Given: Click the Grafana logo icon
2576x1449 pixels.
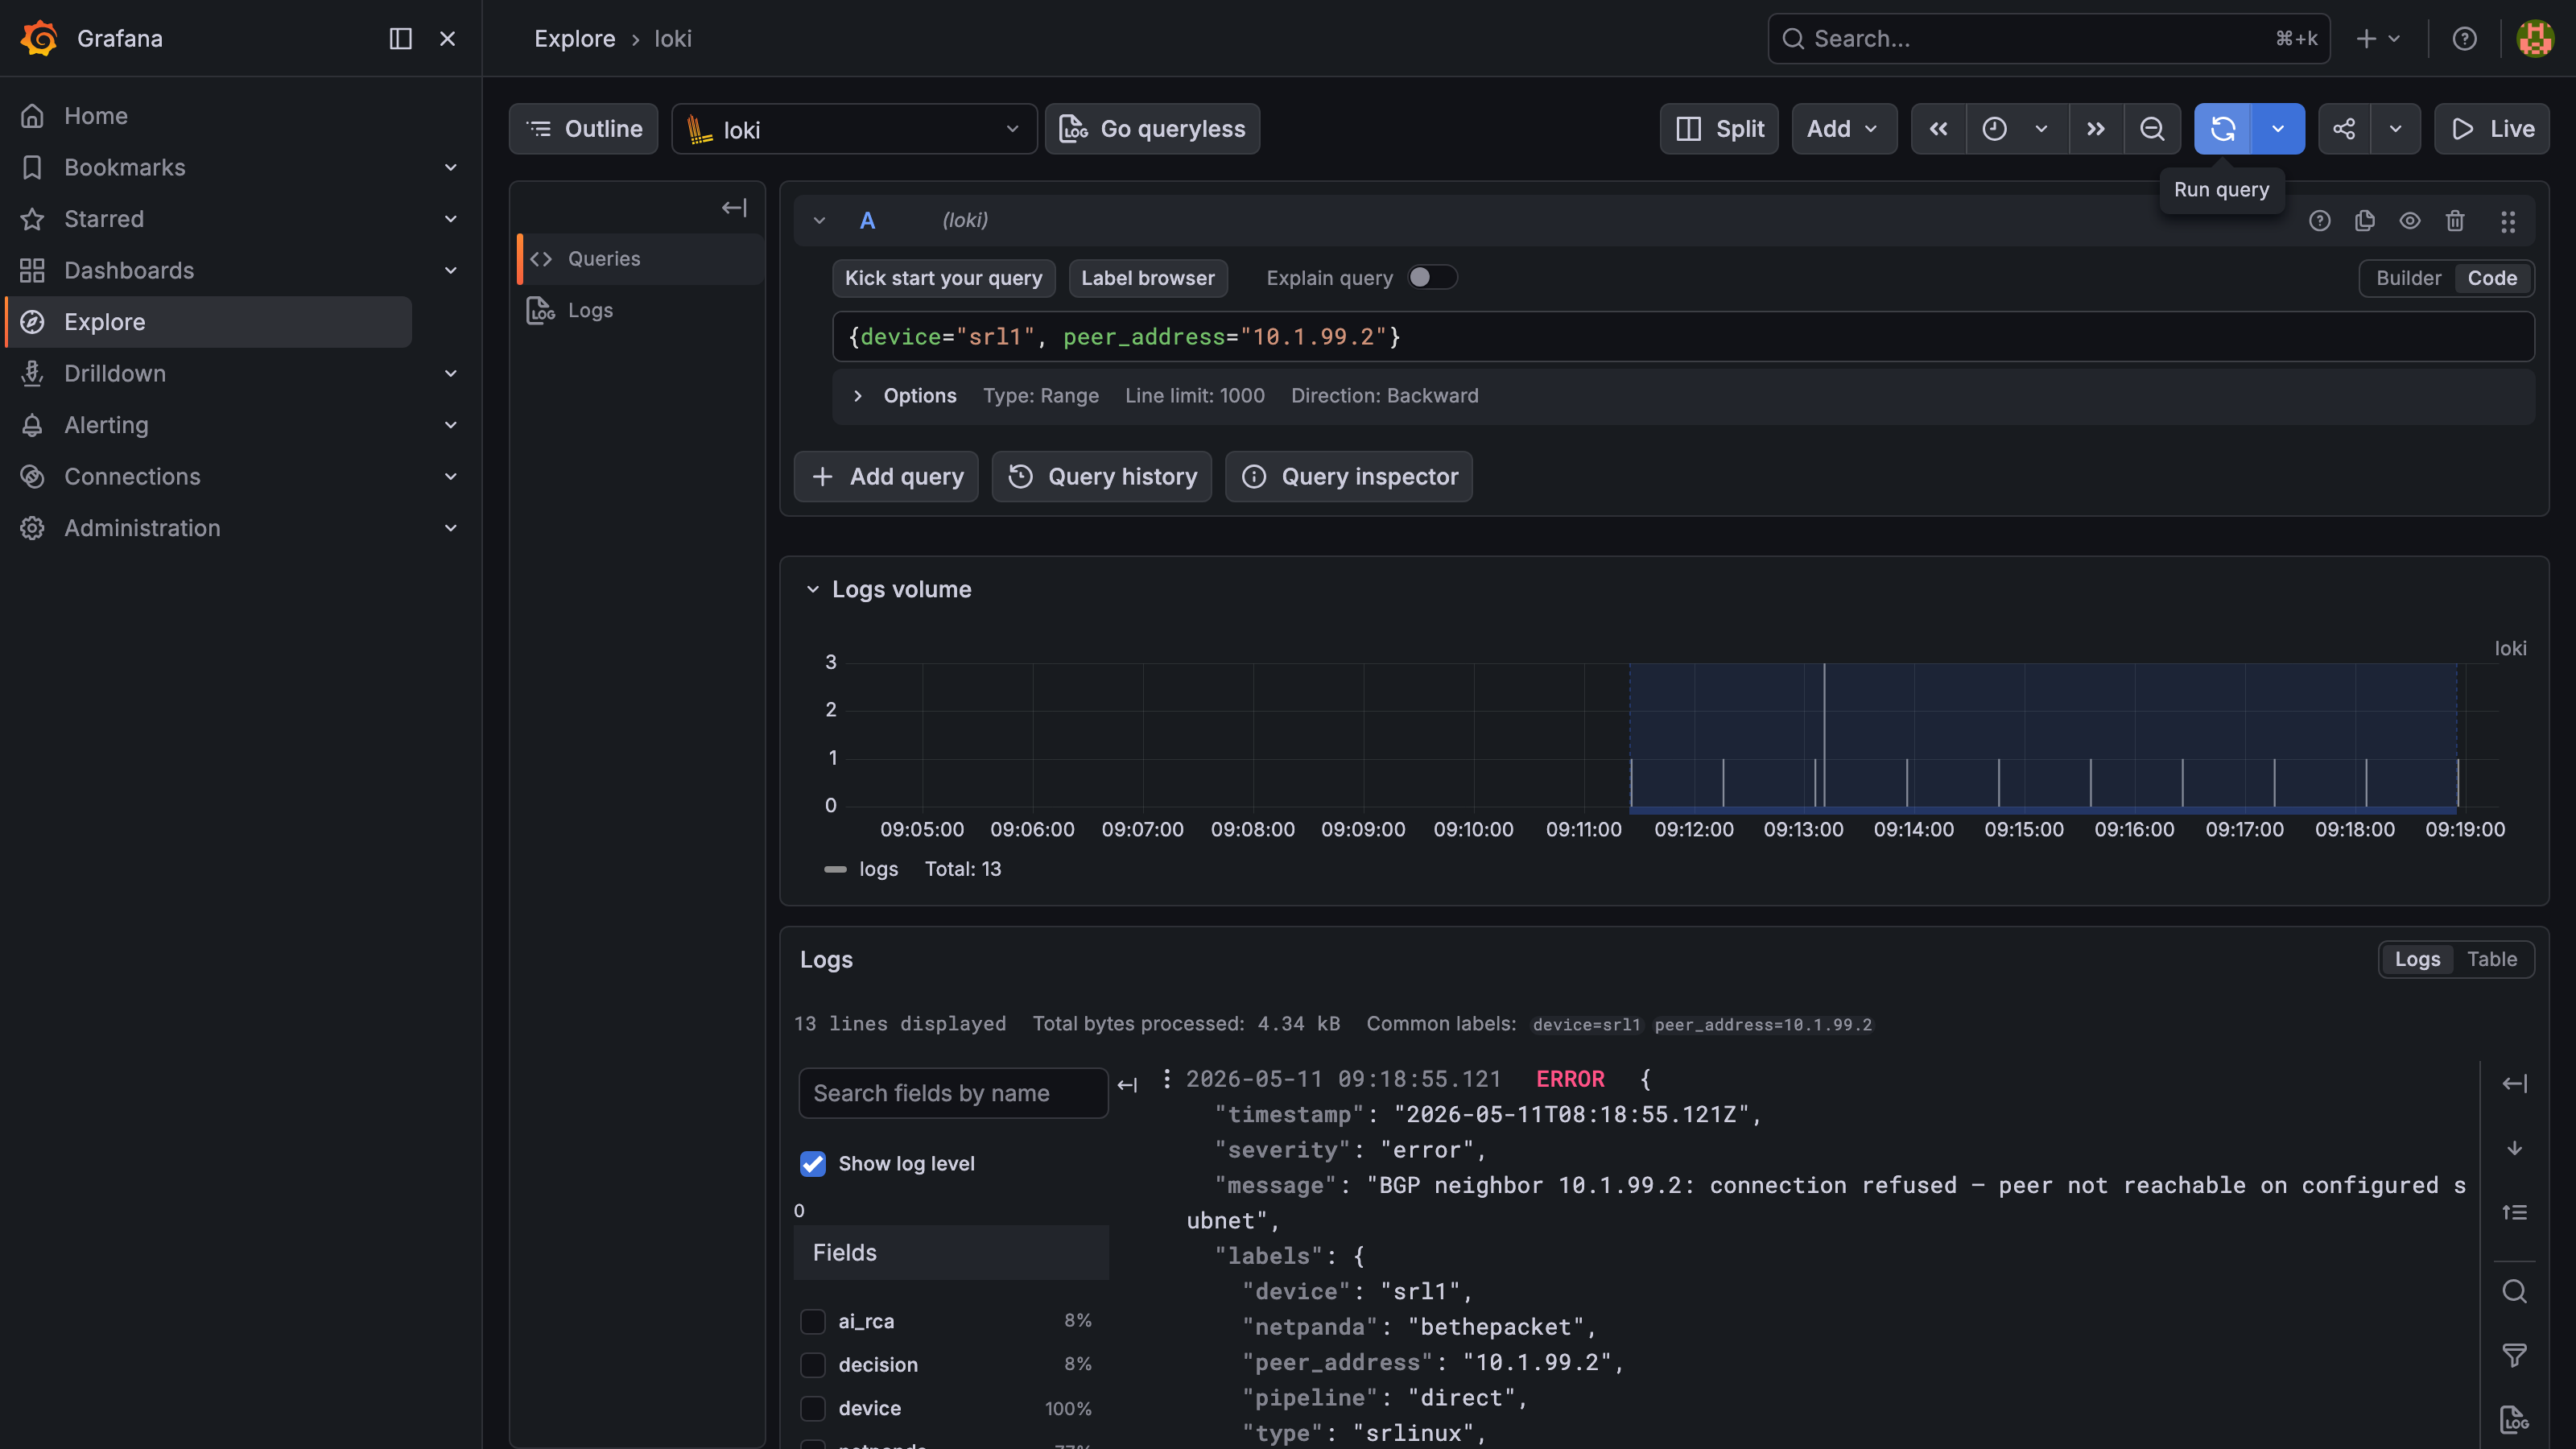Looking at the screenshot, I should click(39, 38).
